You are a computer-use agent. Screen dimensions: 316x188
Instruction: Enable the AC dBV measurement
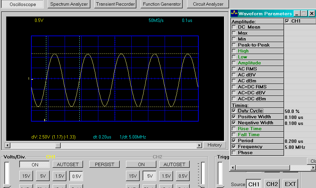tap(234, 75)
